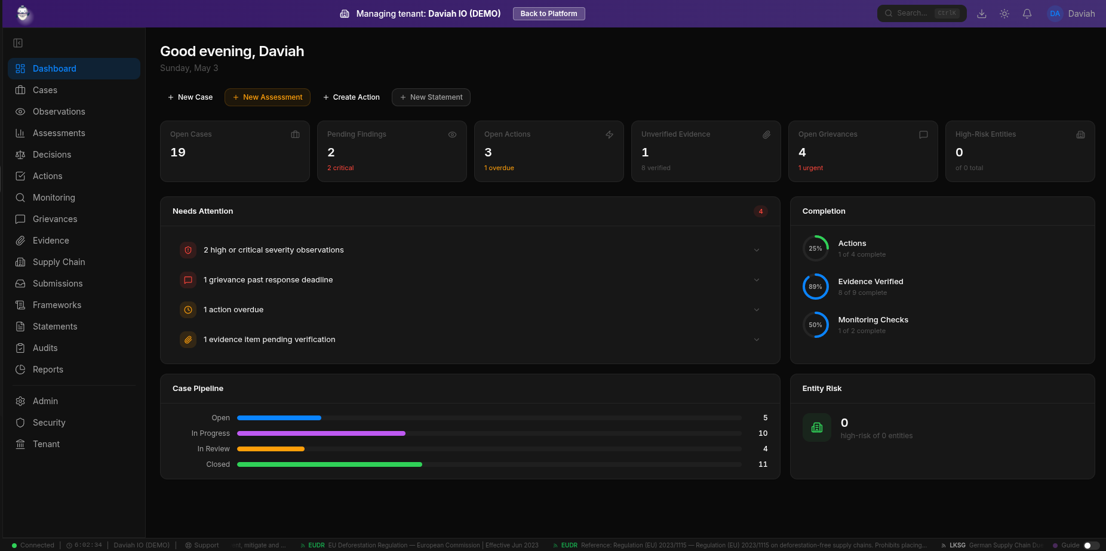This screenshot has height=551, width=1106.
Task: Click the New Case button
Action: click(x=190, y=97)
